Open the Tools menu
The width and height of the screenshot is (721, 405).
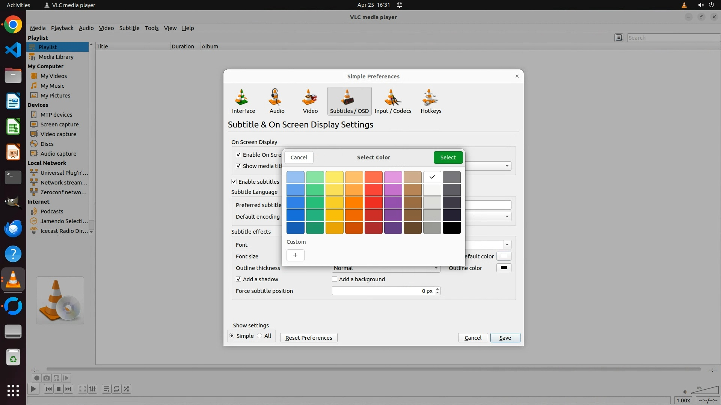click(x=152, y=28)
